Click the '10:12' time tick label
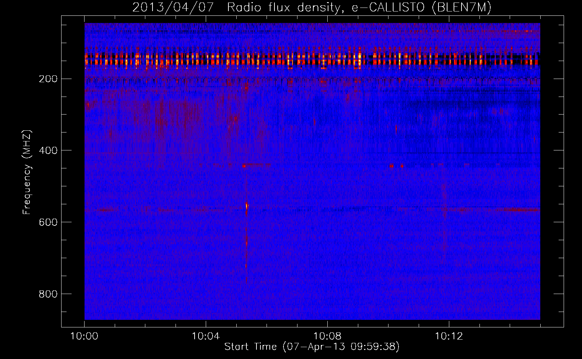 [449, 336]
